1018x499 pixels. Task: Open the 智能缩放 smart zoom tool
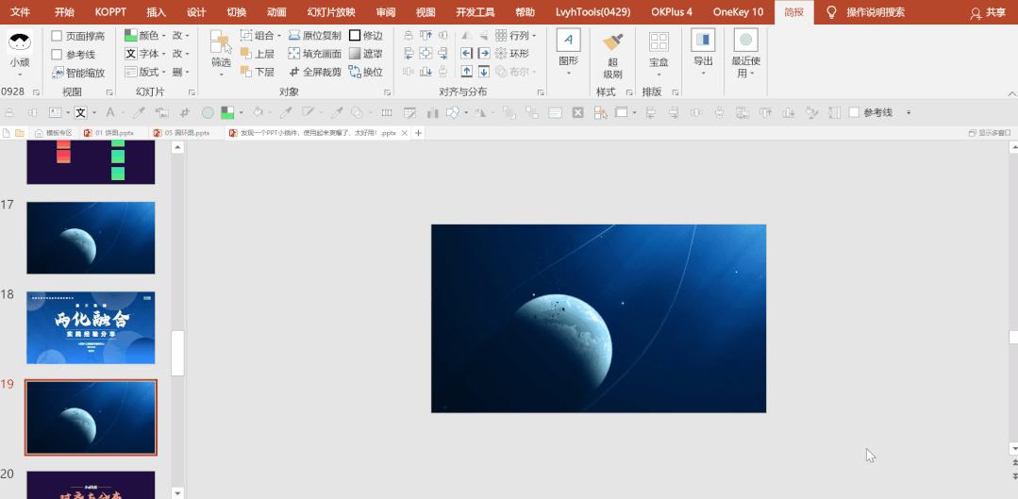pyautogui.click(x=78, y=73)
